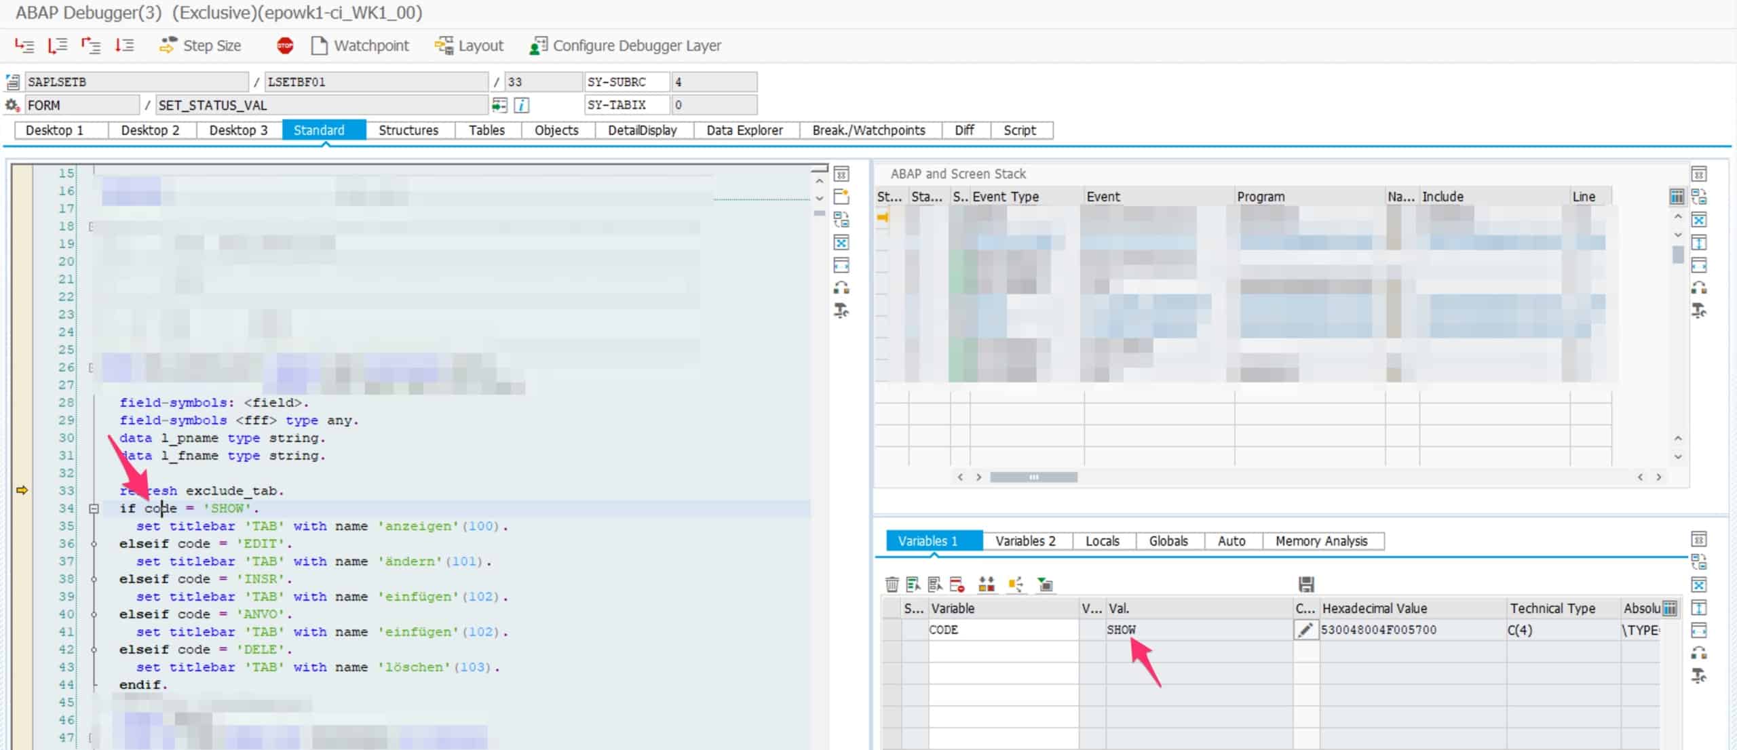This screenshot has height=750, width=1737.
Task: Switch to the Structures tab
Action: click(408, 130)
